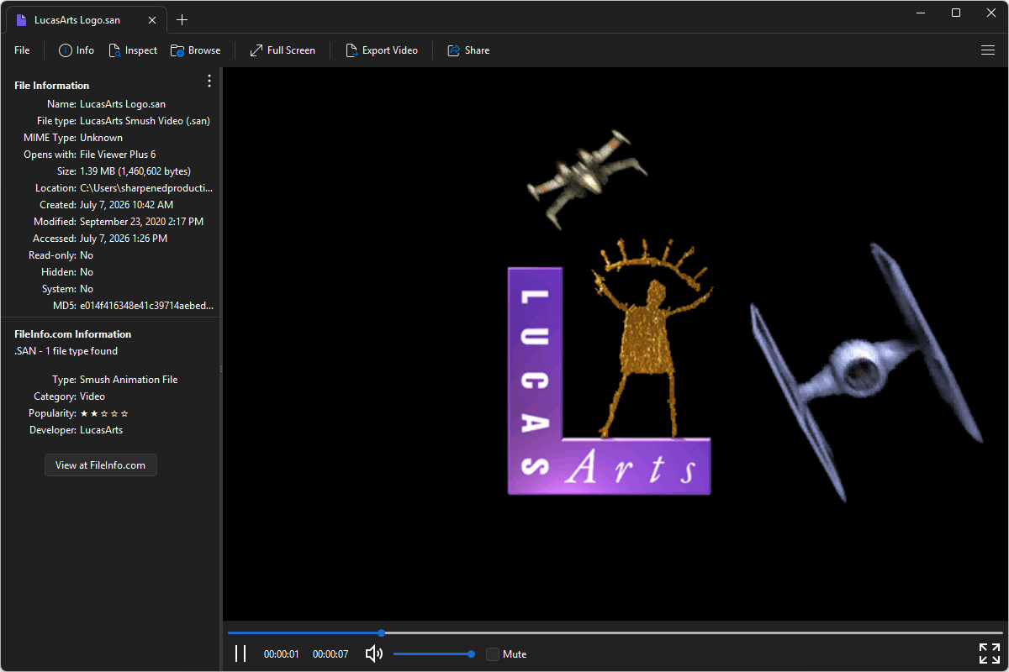Click the elapsed time 00:00:01
Viewport: 1009px width, 672px height.
click(x=282, y=654)
